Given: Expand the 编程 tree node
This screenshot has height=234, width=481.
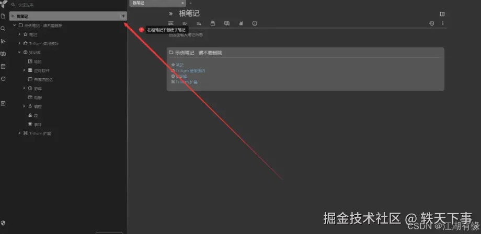Looking at the screenshot, I should coord(24,106).
